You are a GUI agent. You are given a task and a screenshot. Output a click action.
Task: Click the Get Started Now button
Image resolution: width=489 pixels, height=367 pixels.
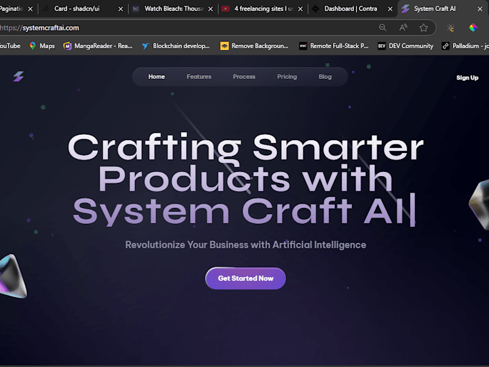246,278
